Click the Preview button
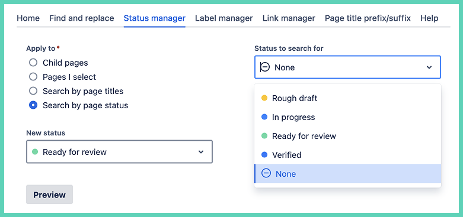The height and width of the screenshot is (217, 463). (49, 195)
